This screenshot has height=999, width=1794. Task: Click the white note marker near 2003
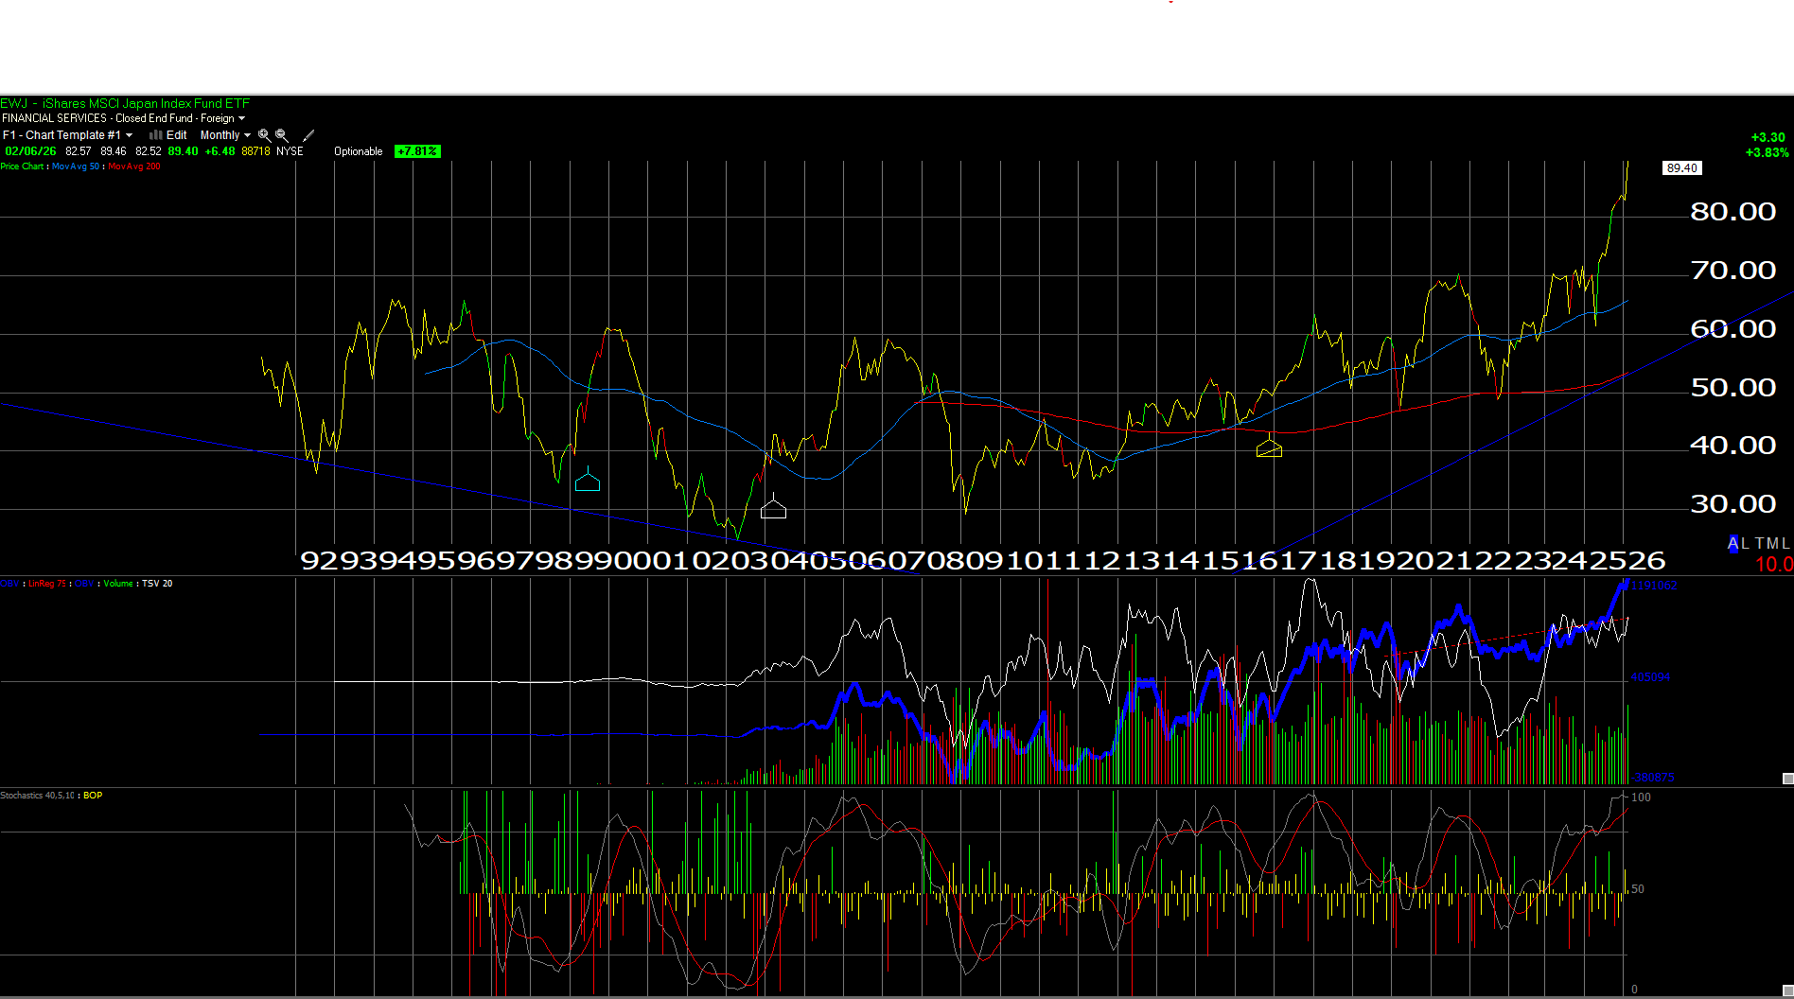click(773, 510)
